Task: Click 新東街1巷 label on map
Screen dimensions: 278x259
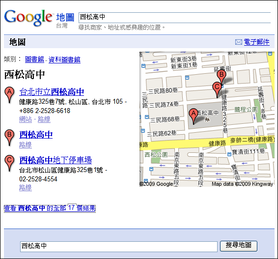Action: tap(184, 65)
